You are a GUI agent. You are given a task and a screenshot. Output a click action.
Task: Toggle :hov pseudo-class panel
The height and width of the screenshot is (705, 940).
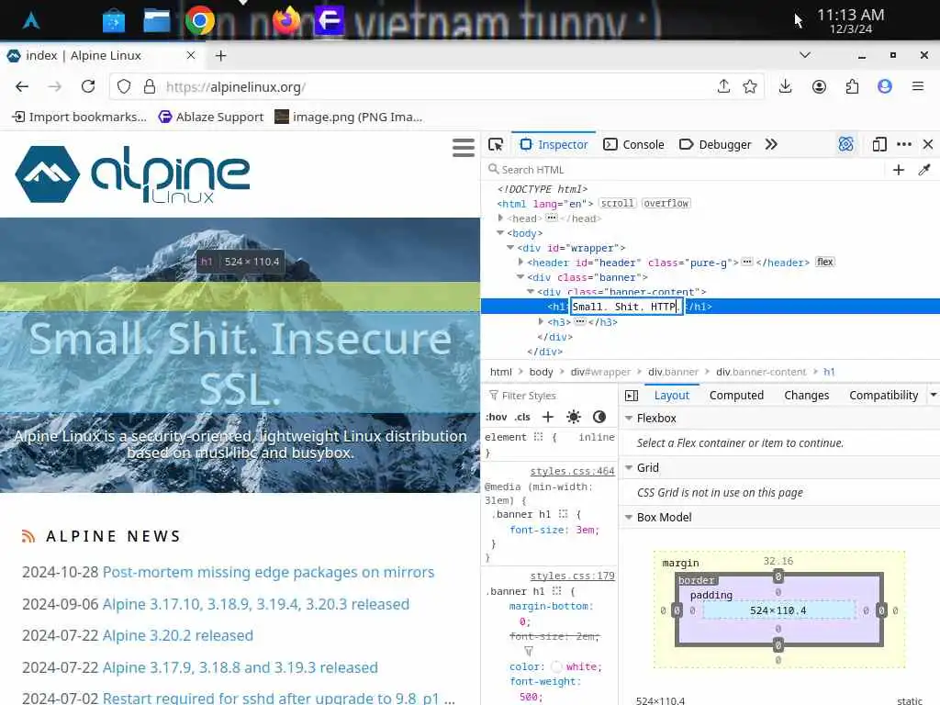pyautogui.click(x=497, y=417)
